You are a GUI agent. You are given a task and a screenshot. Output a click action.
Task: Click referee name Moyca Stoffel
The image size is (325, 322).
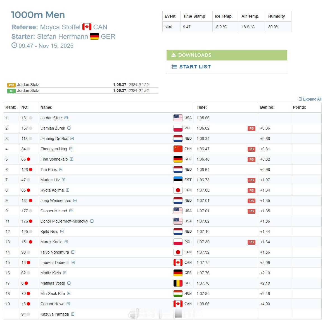pyautogui.click(x=60, y=27)
